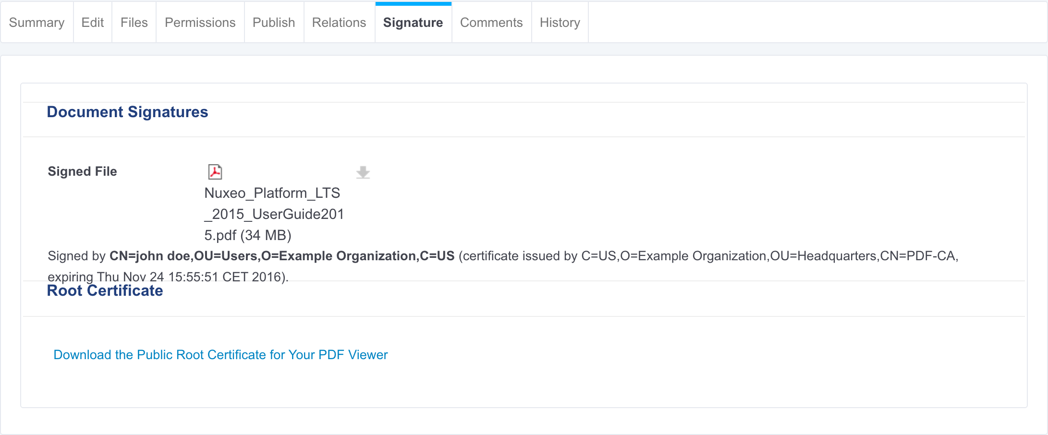Viewport: 1048px width, 435px height.
Task: Click the bold CN=john doe signer text
Action: click(282, 256)
